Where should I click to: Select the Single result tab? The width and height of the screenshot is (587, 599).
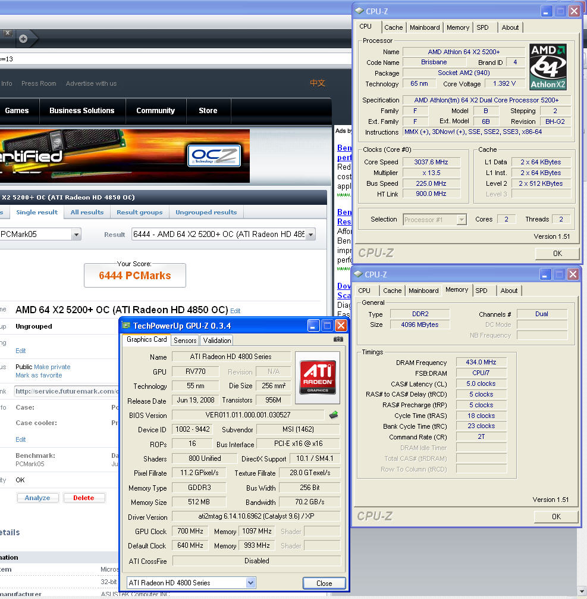click(37, 212)
